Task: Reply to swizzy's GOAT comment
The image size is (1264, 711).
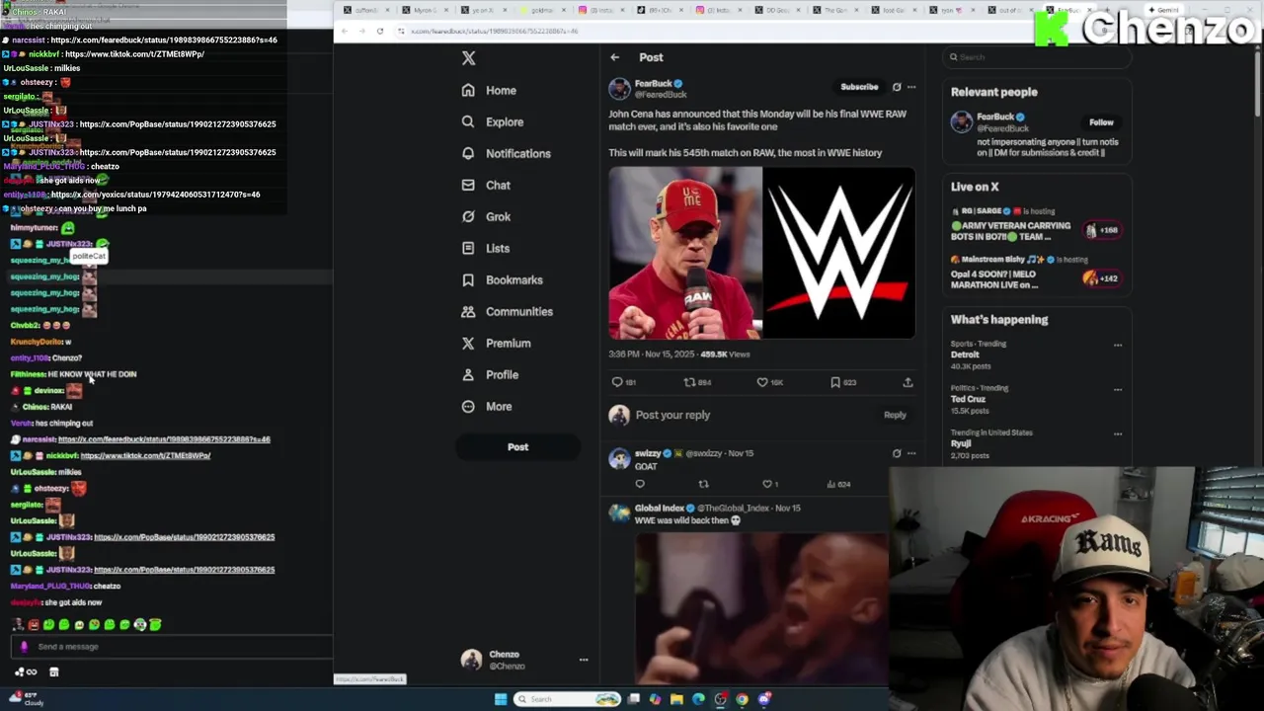Action: (x=640, y=484)
